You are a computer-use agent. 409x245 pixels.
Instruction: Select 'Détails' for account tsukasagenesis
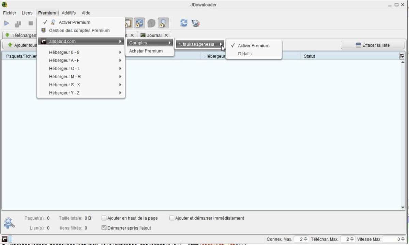(x=245, y=54)
